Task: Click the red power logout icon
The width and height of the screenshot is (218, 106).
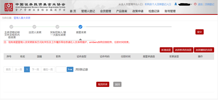Action: coord(195,4)
